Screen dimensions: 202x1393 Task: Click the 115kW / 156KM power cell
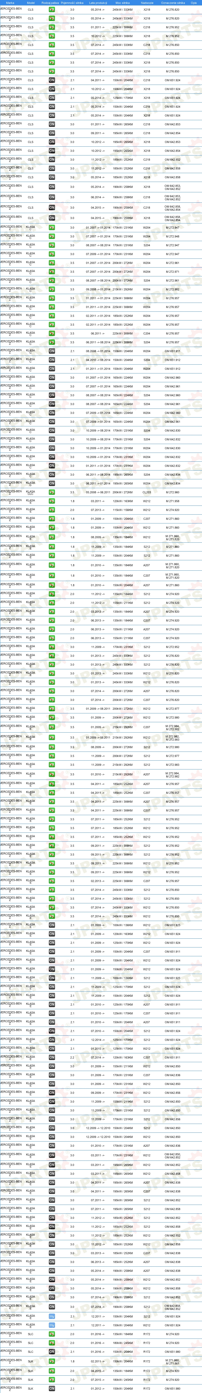pyautogui.click(x=122, y=510)
